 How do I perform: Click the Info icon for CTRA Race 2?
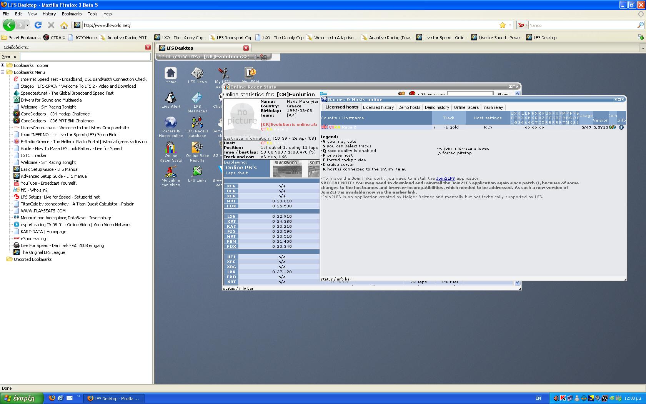[621, 127]
